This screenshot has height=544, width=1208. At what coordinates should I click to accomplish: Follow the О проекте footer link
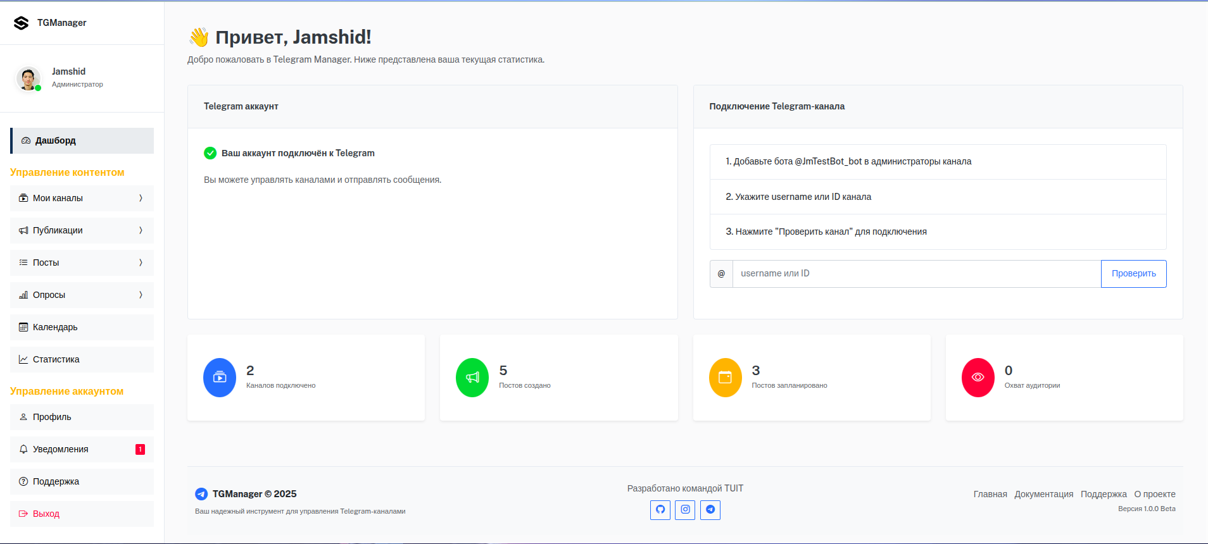[x=1155, y=494]
